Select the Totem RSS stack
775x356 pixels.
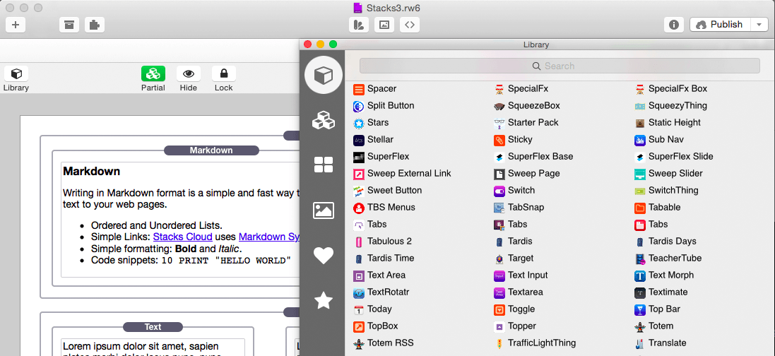[383, 343]
